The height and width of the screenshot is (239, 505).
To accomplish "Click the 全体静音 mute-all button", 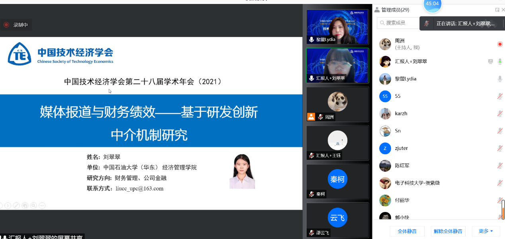I will (407, 231).
